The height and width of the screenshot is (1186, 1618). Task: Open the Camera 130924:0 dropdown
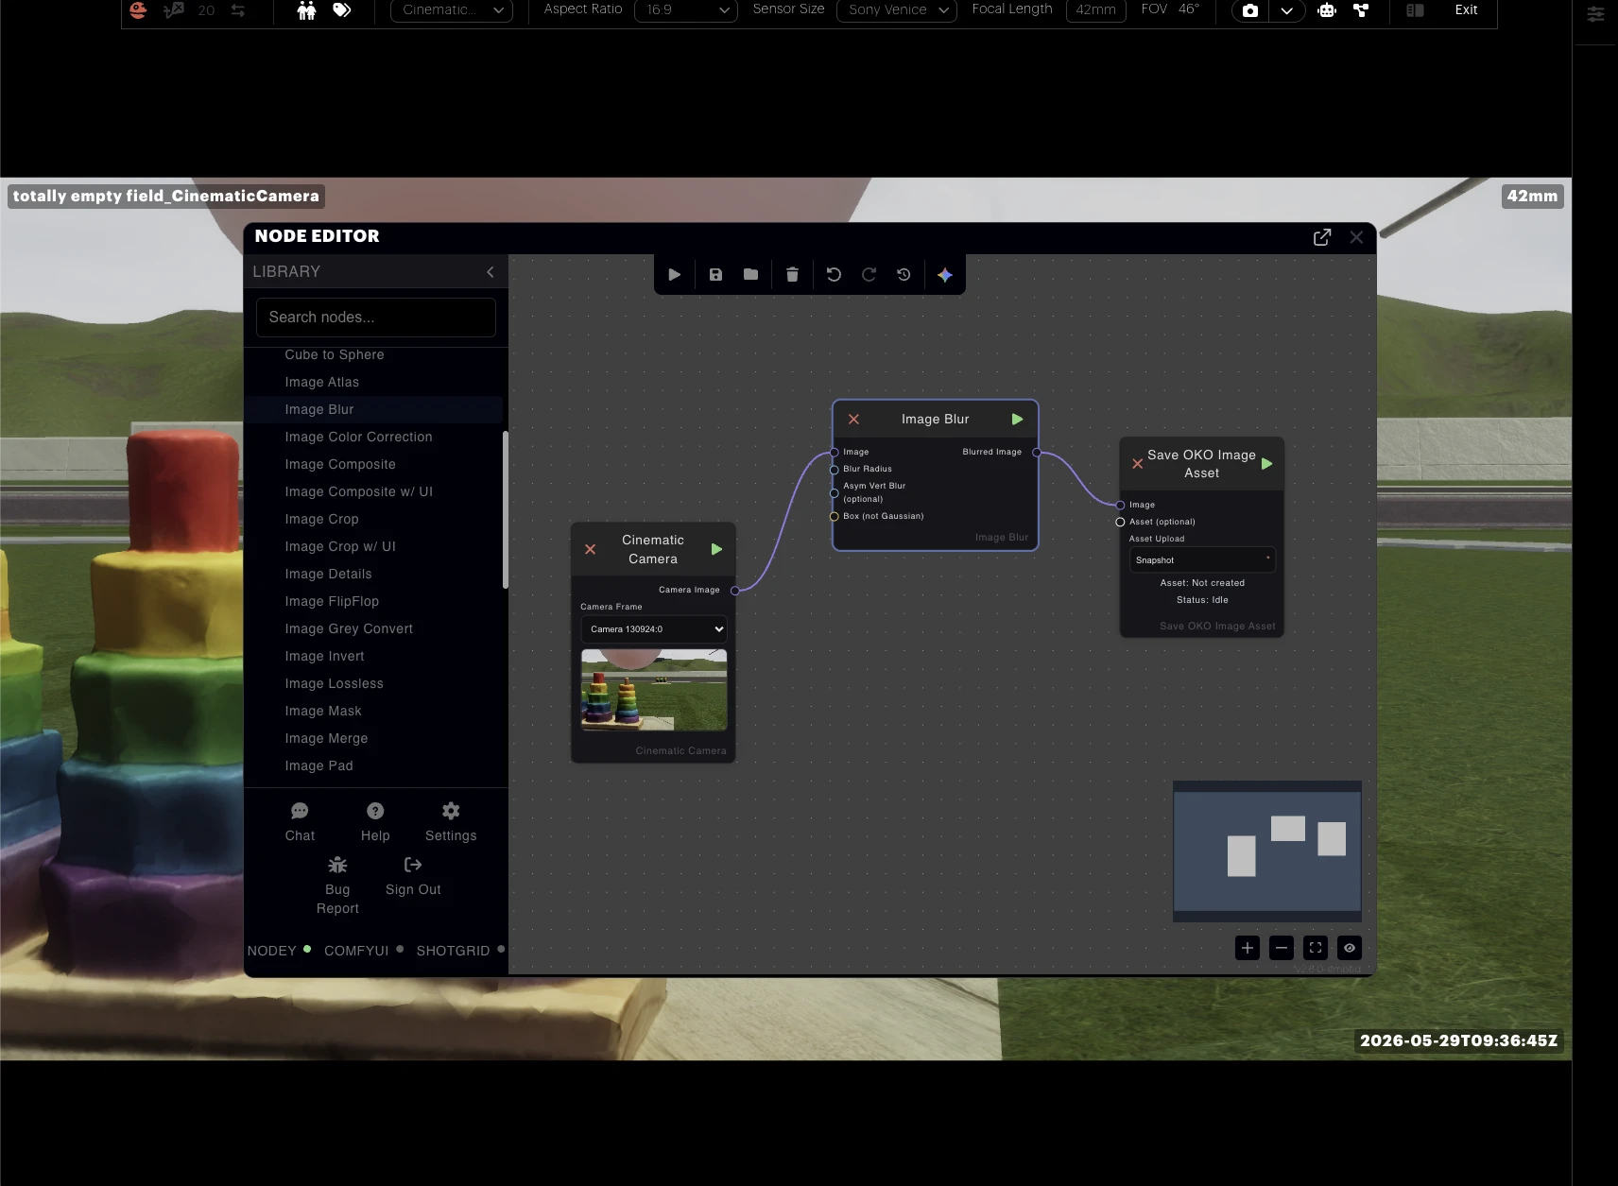point(653,629)
